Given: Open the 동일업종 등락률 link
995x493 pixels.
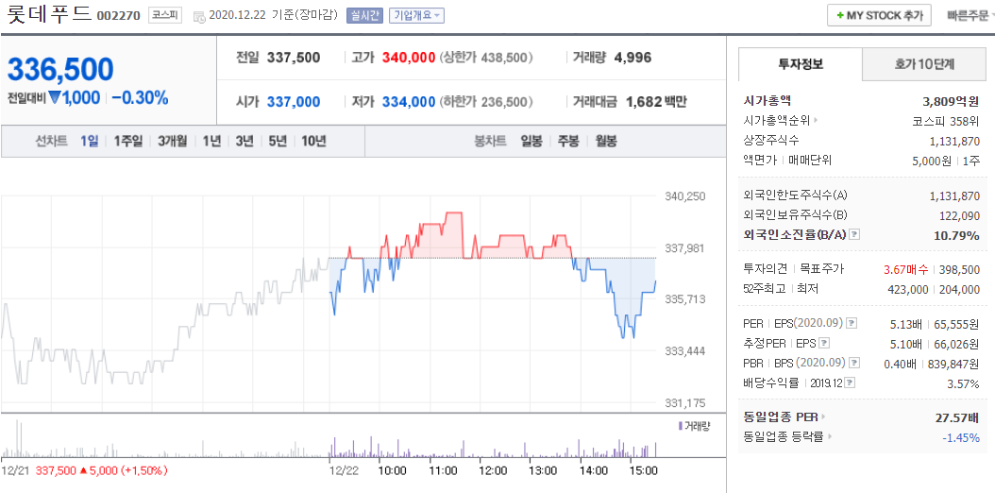Looking at the screenshot, I should click(x=784, y=436).
